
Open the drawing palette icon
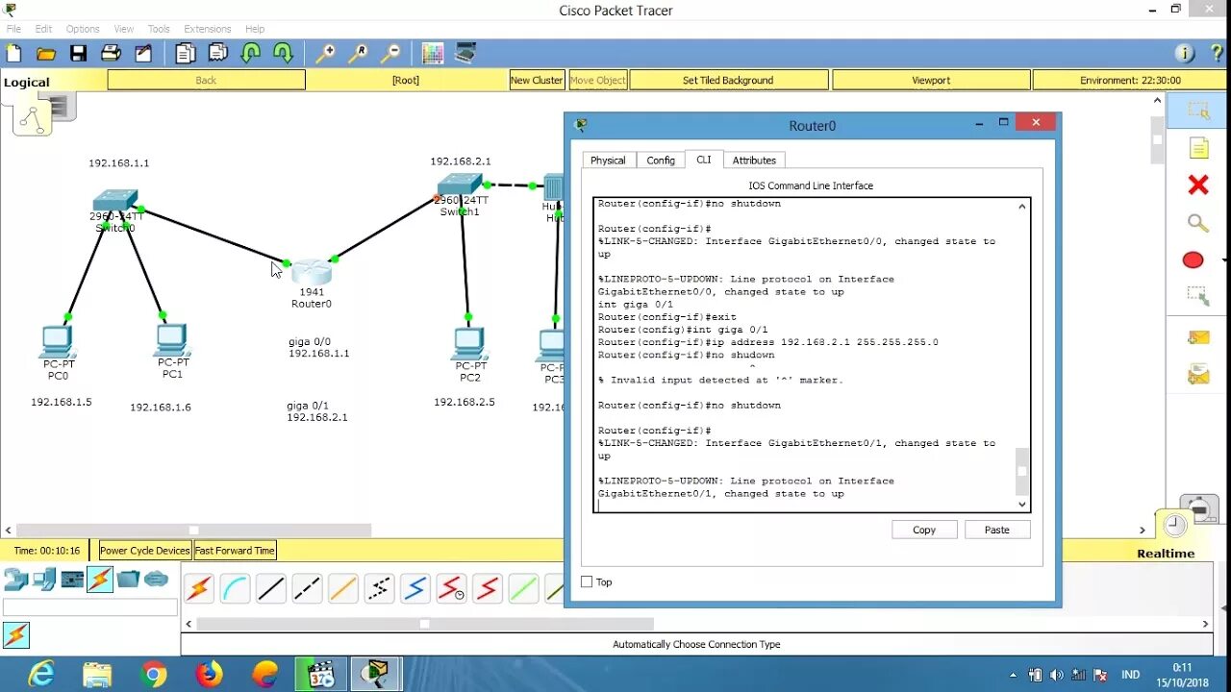[x=433, y=53]
